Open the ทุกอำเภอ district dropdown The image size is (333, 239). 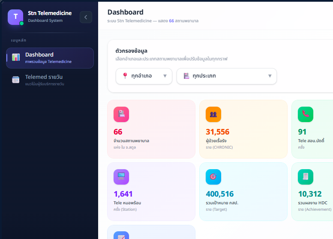tap(144, 76)
